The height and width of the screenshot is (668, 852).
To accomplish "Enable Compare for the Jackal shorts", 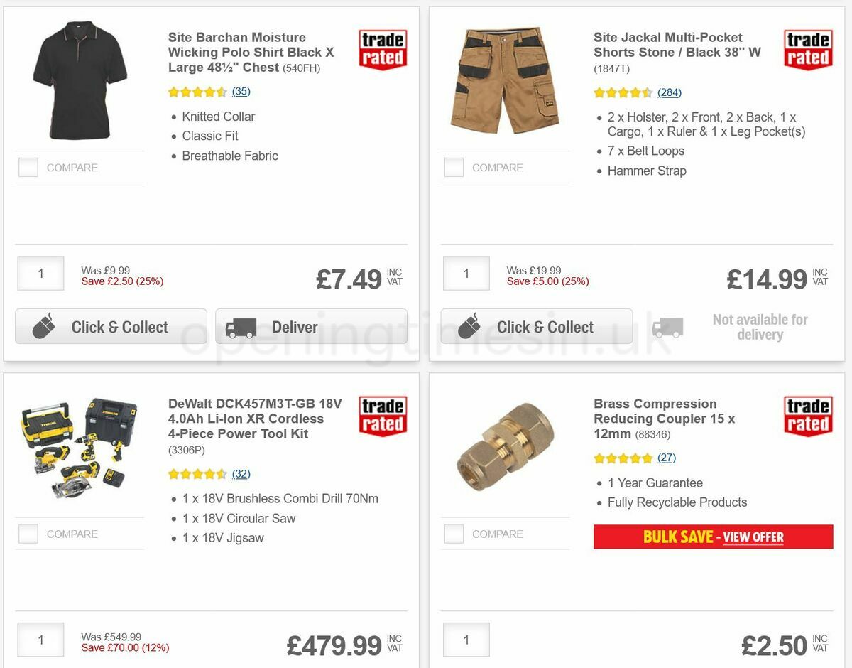I will (453, 167).
